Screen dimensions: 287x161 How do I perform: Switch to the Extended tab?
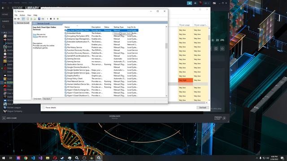(37, 99)
